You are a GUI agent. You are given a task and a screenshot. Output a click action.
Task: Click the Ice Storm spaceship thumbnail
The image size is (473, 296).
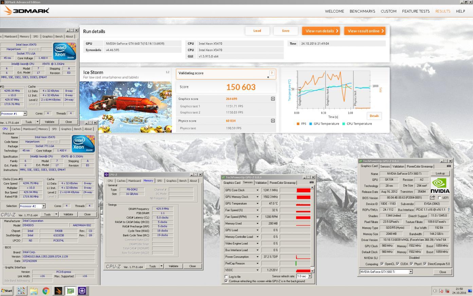126,107
